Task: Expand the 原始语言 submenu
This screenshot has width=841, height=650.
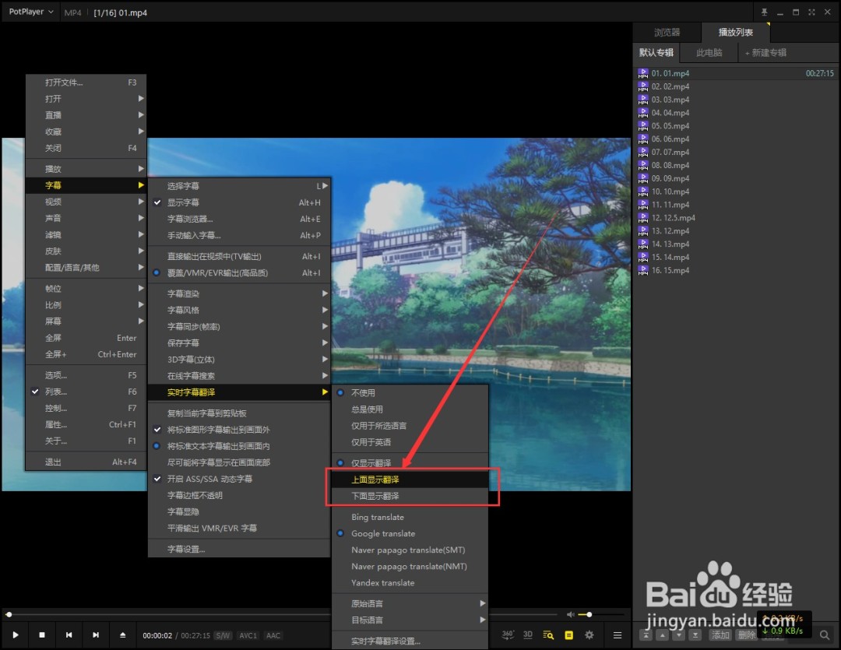Action: (x=410, y=604)
